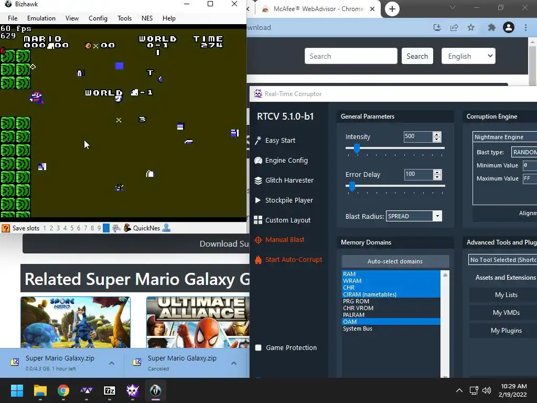Open a new Chrome tab with plus button

click(392, 9)
